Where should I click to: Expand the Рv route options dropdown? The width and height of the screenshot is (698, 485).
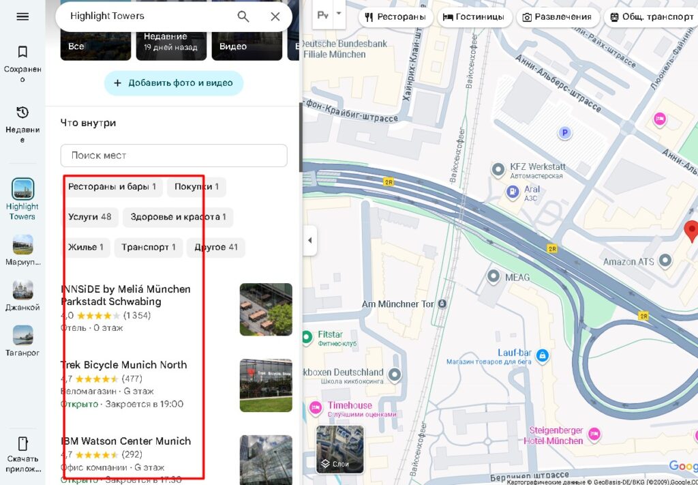[x=339, y=15]
